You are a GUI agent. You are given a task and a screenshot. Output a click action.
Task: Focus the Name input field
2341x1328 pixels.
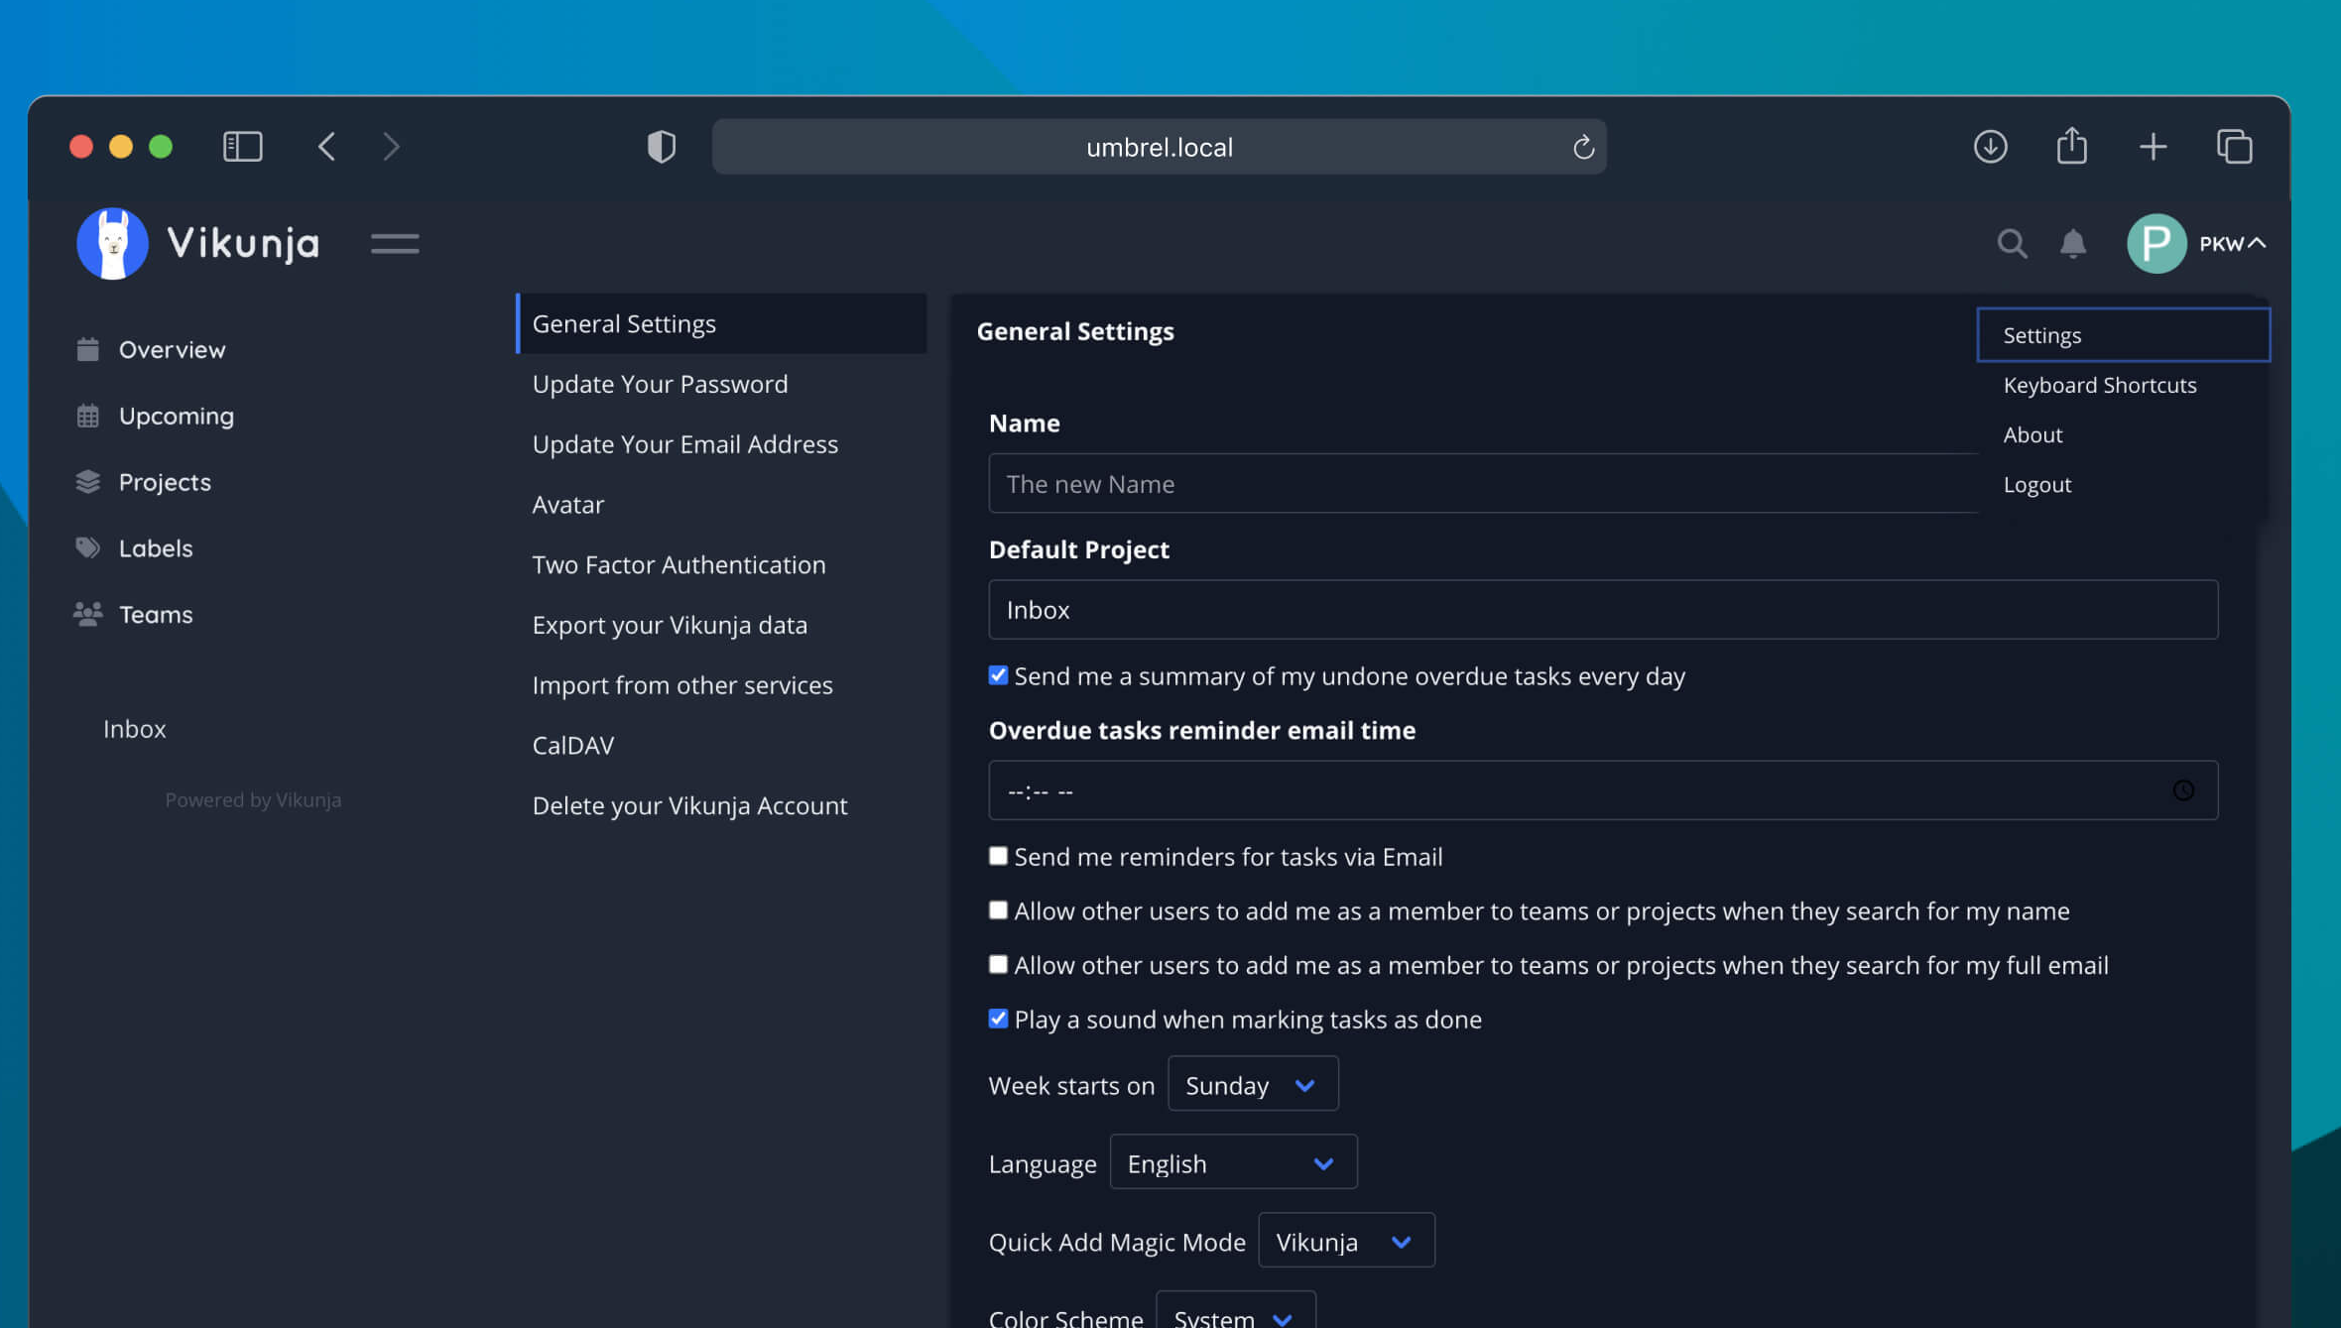pos(1483,483)
